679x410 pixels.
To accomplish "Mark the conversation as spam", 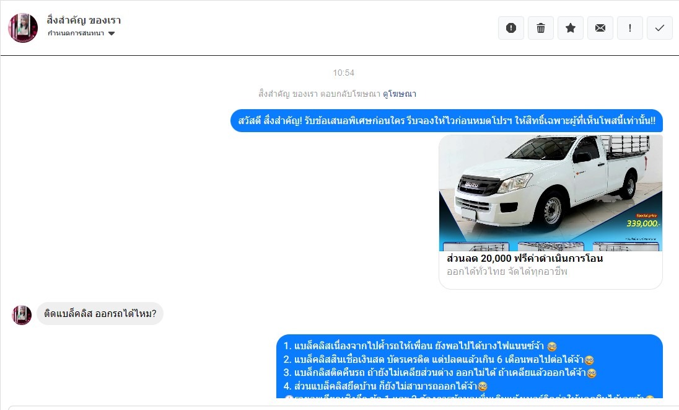I will click(x=511, y=28).
